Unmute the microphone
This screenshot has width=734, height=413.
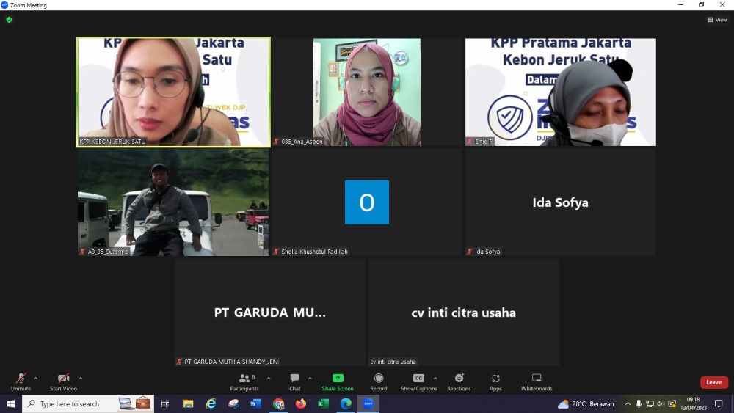point(21,380)
